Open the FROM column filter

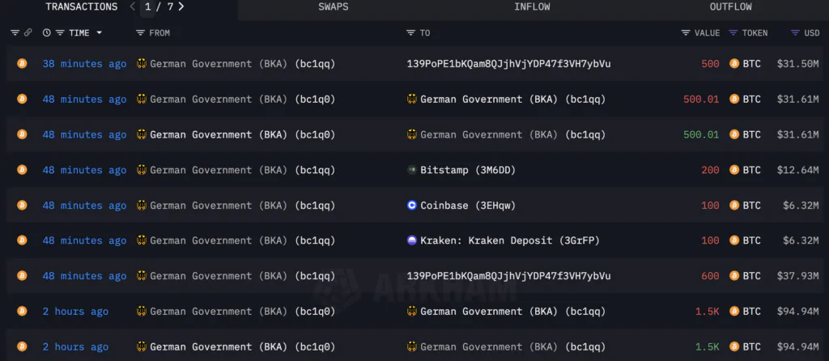[141, 33]
